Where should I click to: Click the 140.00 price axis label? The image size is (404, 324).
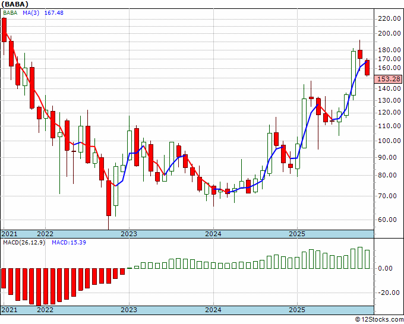(389, 88)
